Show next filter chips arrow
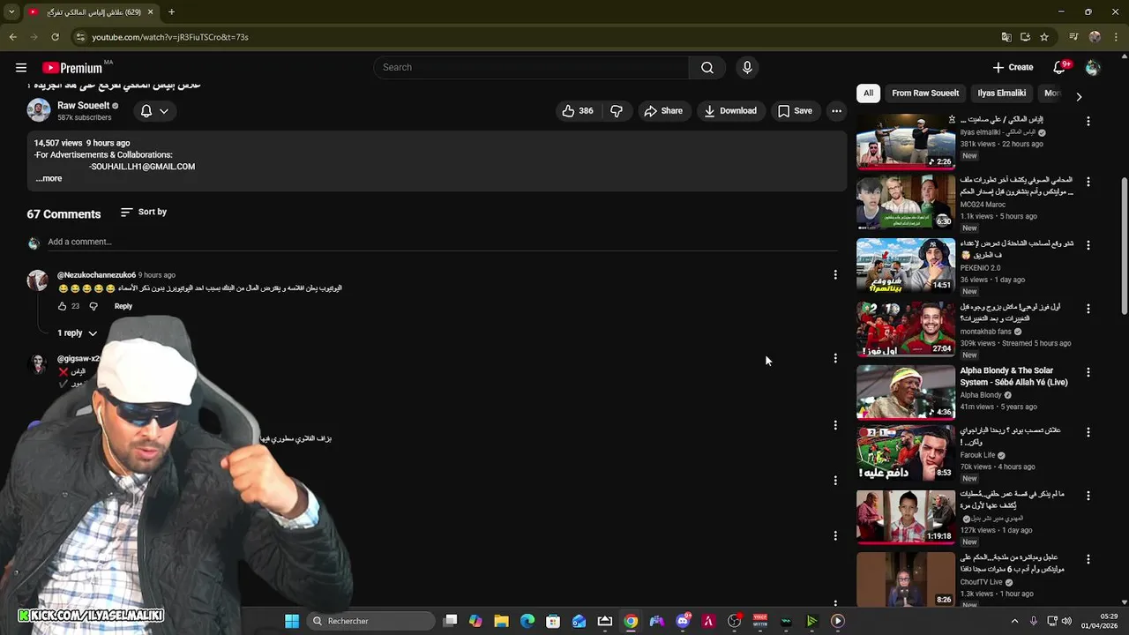1129x635 pixels. (1079, 96)
